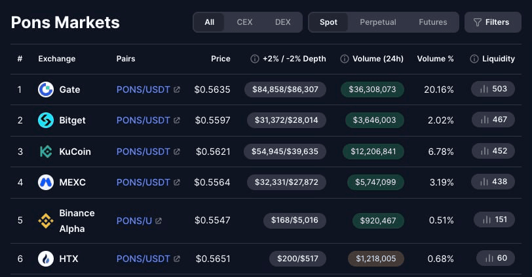Click the Gate exchange logo
This screenshot has height=277, width=532.
tap(46, 90)
